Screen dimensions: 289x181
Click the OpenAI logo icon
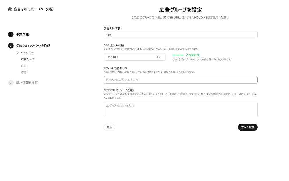click(x=10, y=9)
